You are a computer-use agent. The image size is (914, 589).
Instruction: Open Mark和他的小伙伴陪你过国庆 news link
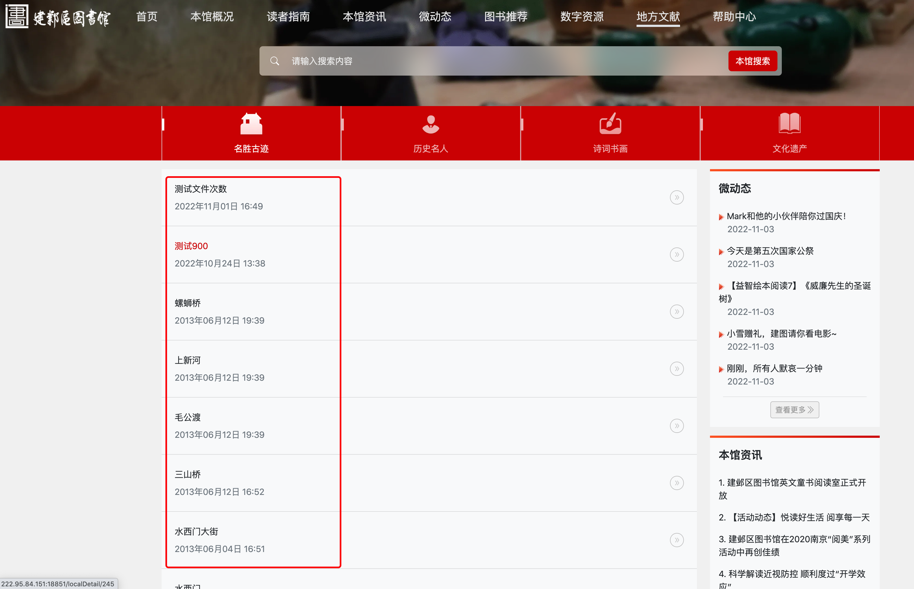(x=786, y=216)
